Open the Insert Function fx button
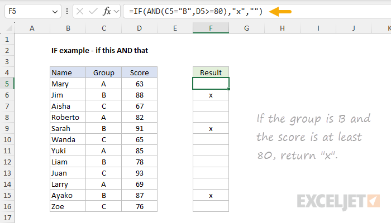This screenshot has height=223, width=391. 107,12
